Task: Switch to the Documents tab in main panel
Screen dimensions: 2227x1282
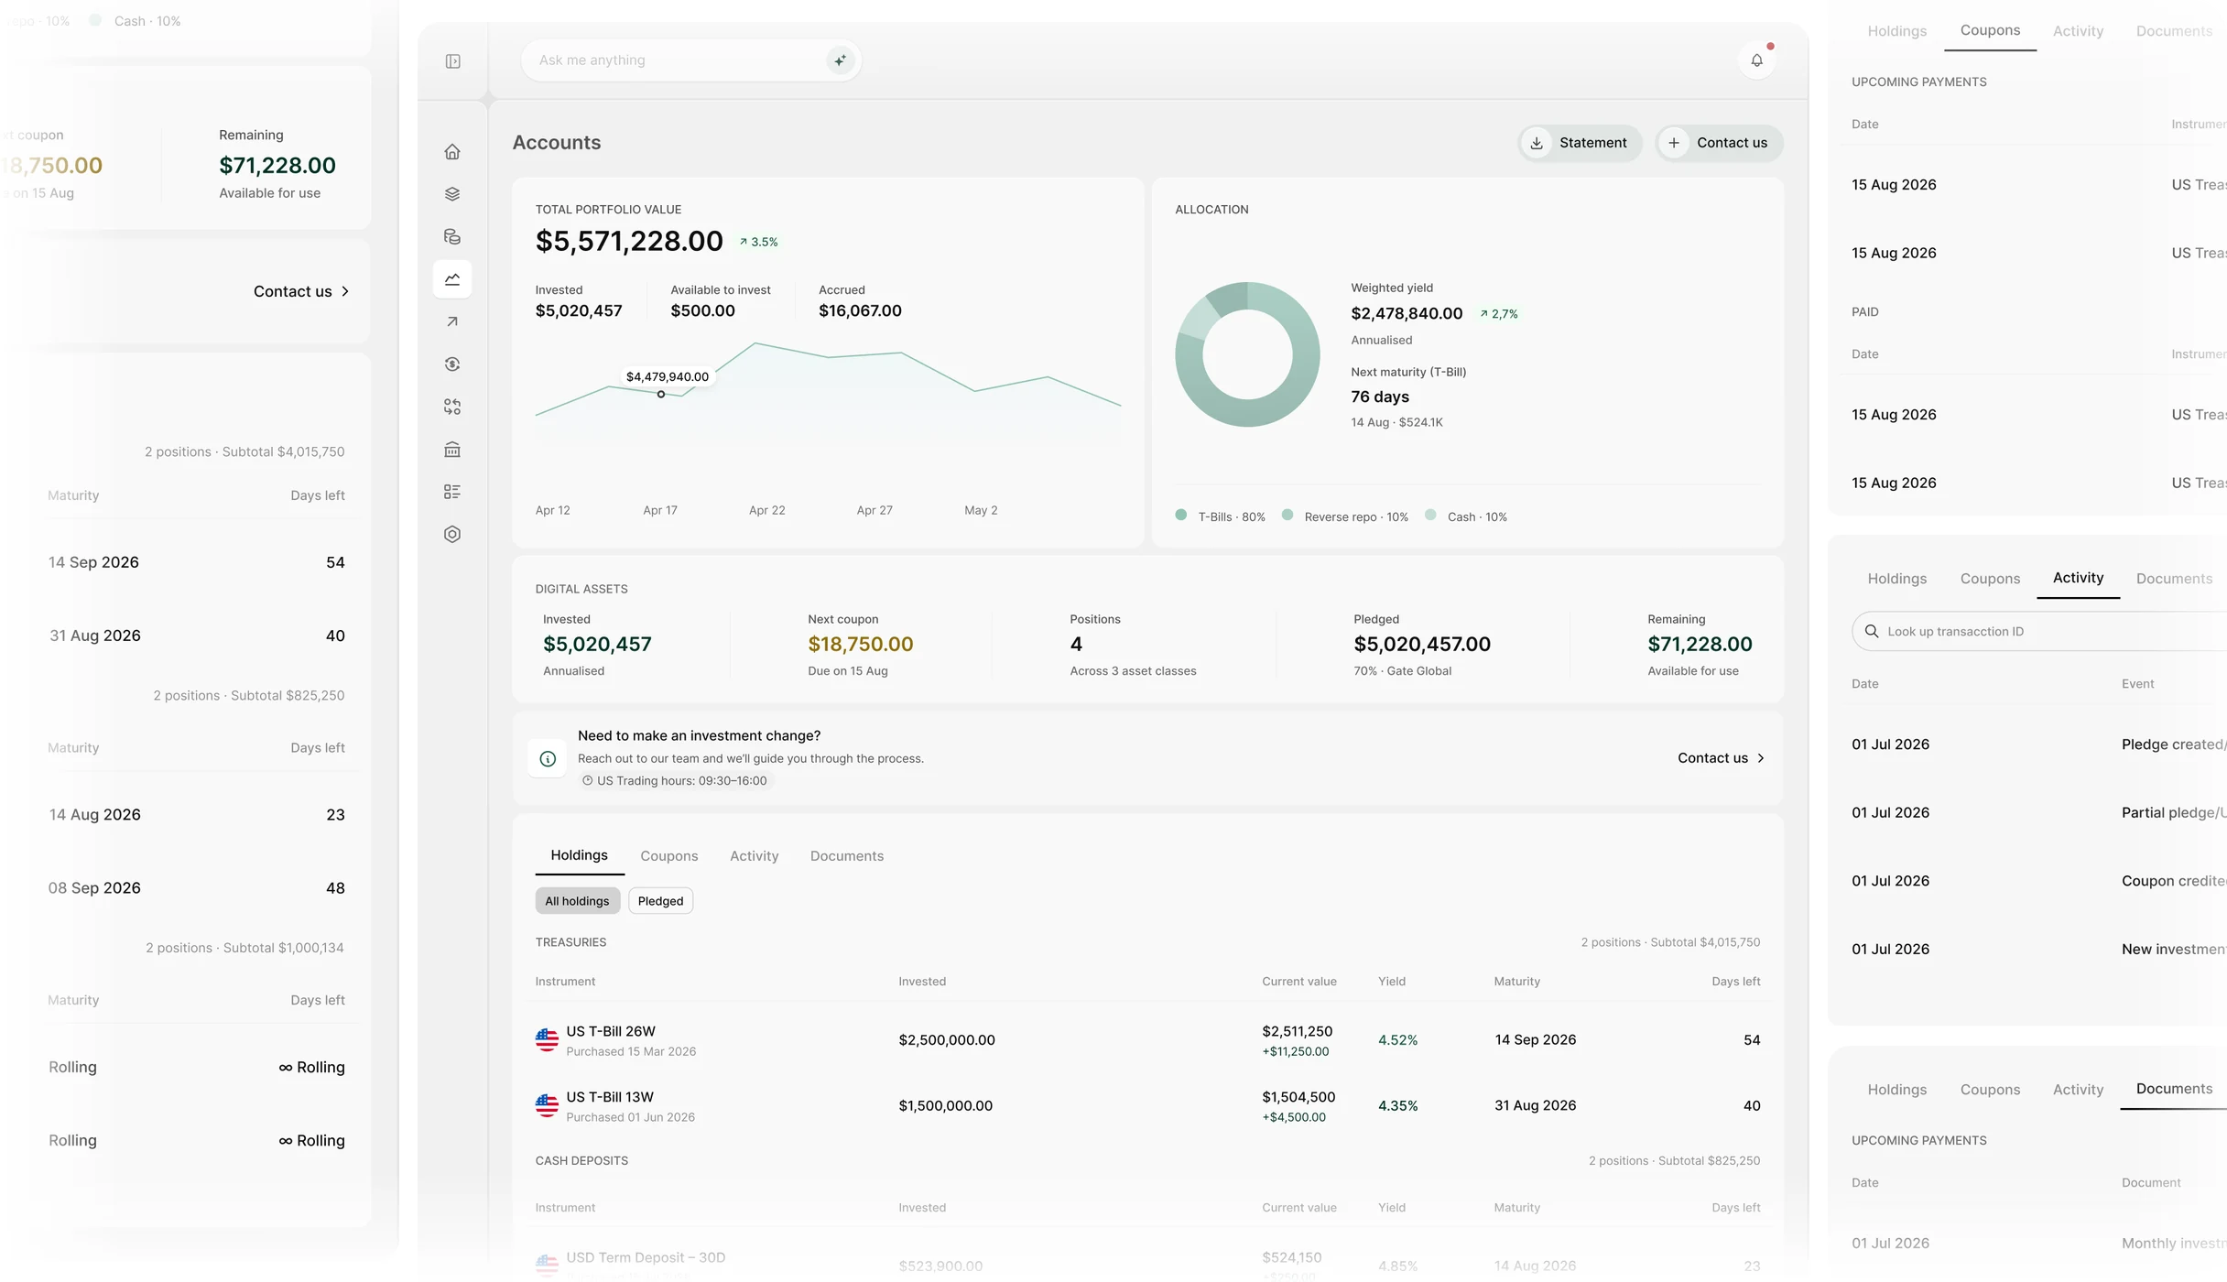Action: (846, 856)
